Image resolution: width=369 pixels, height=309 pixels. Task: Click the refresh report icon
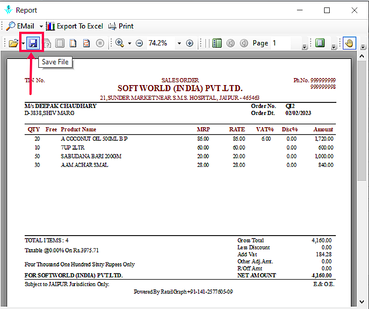pyautogui.click(x=87, y=43)
